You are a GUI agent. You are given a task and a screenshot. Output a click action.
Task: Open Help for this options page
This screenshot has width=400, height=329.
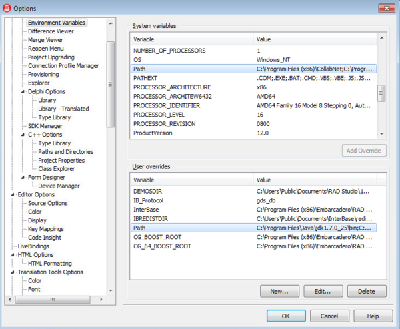373,315
